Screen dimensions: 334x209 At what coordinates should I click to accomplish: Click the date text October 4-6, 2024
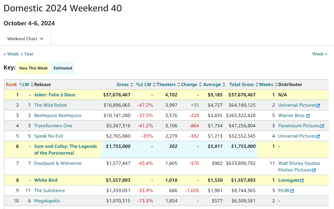click(x=29, y=23)
